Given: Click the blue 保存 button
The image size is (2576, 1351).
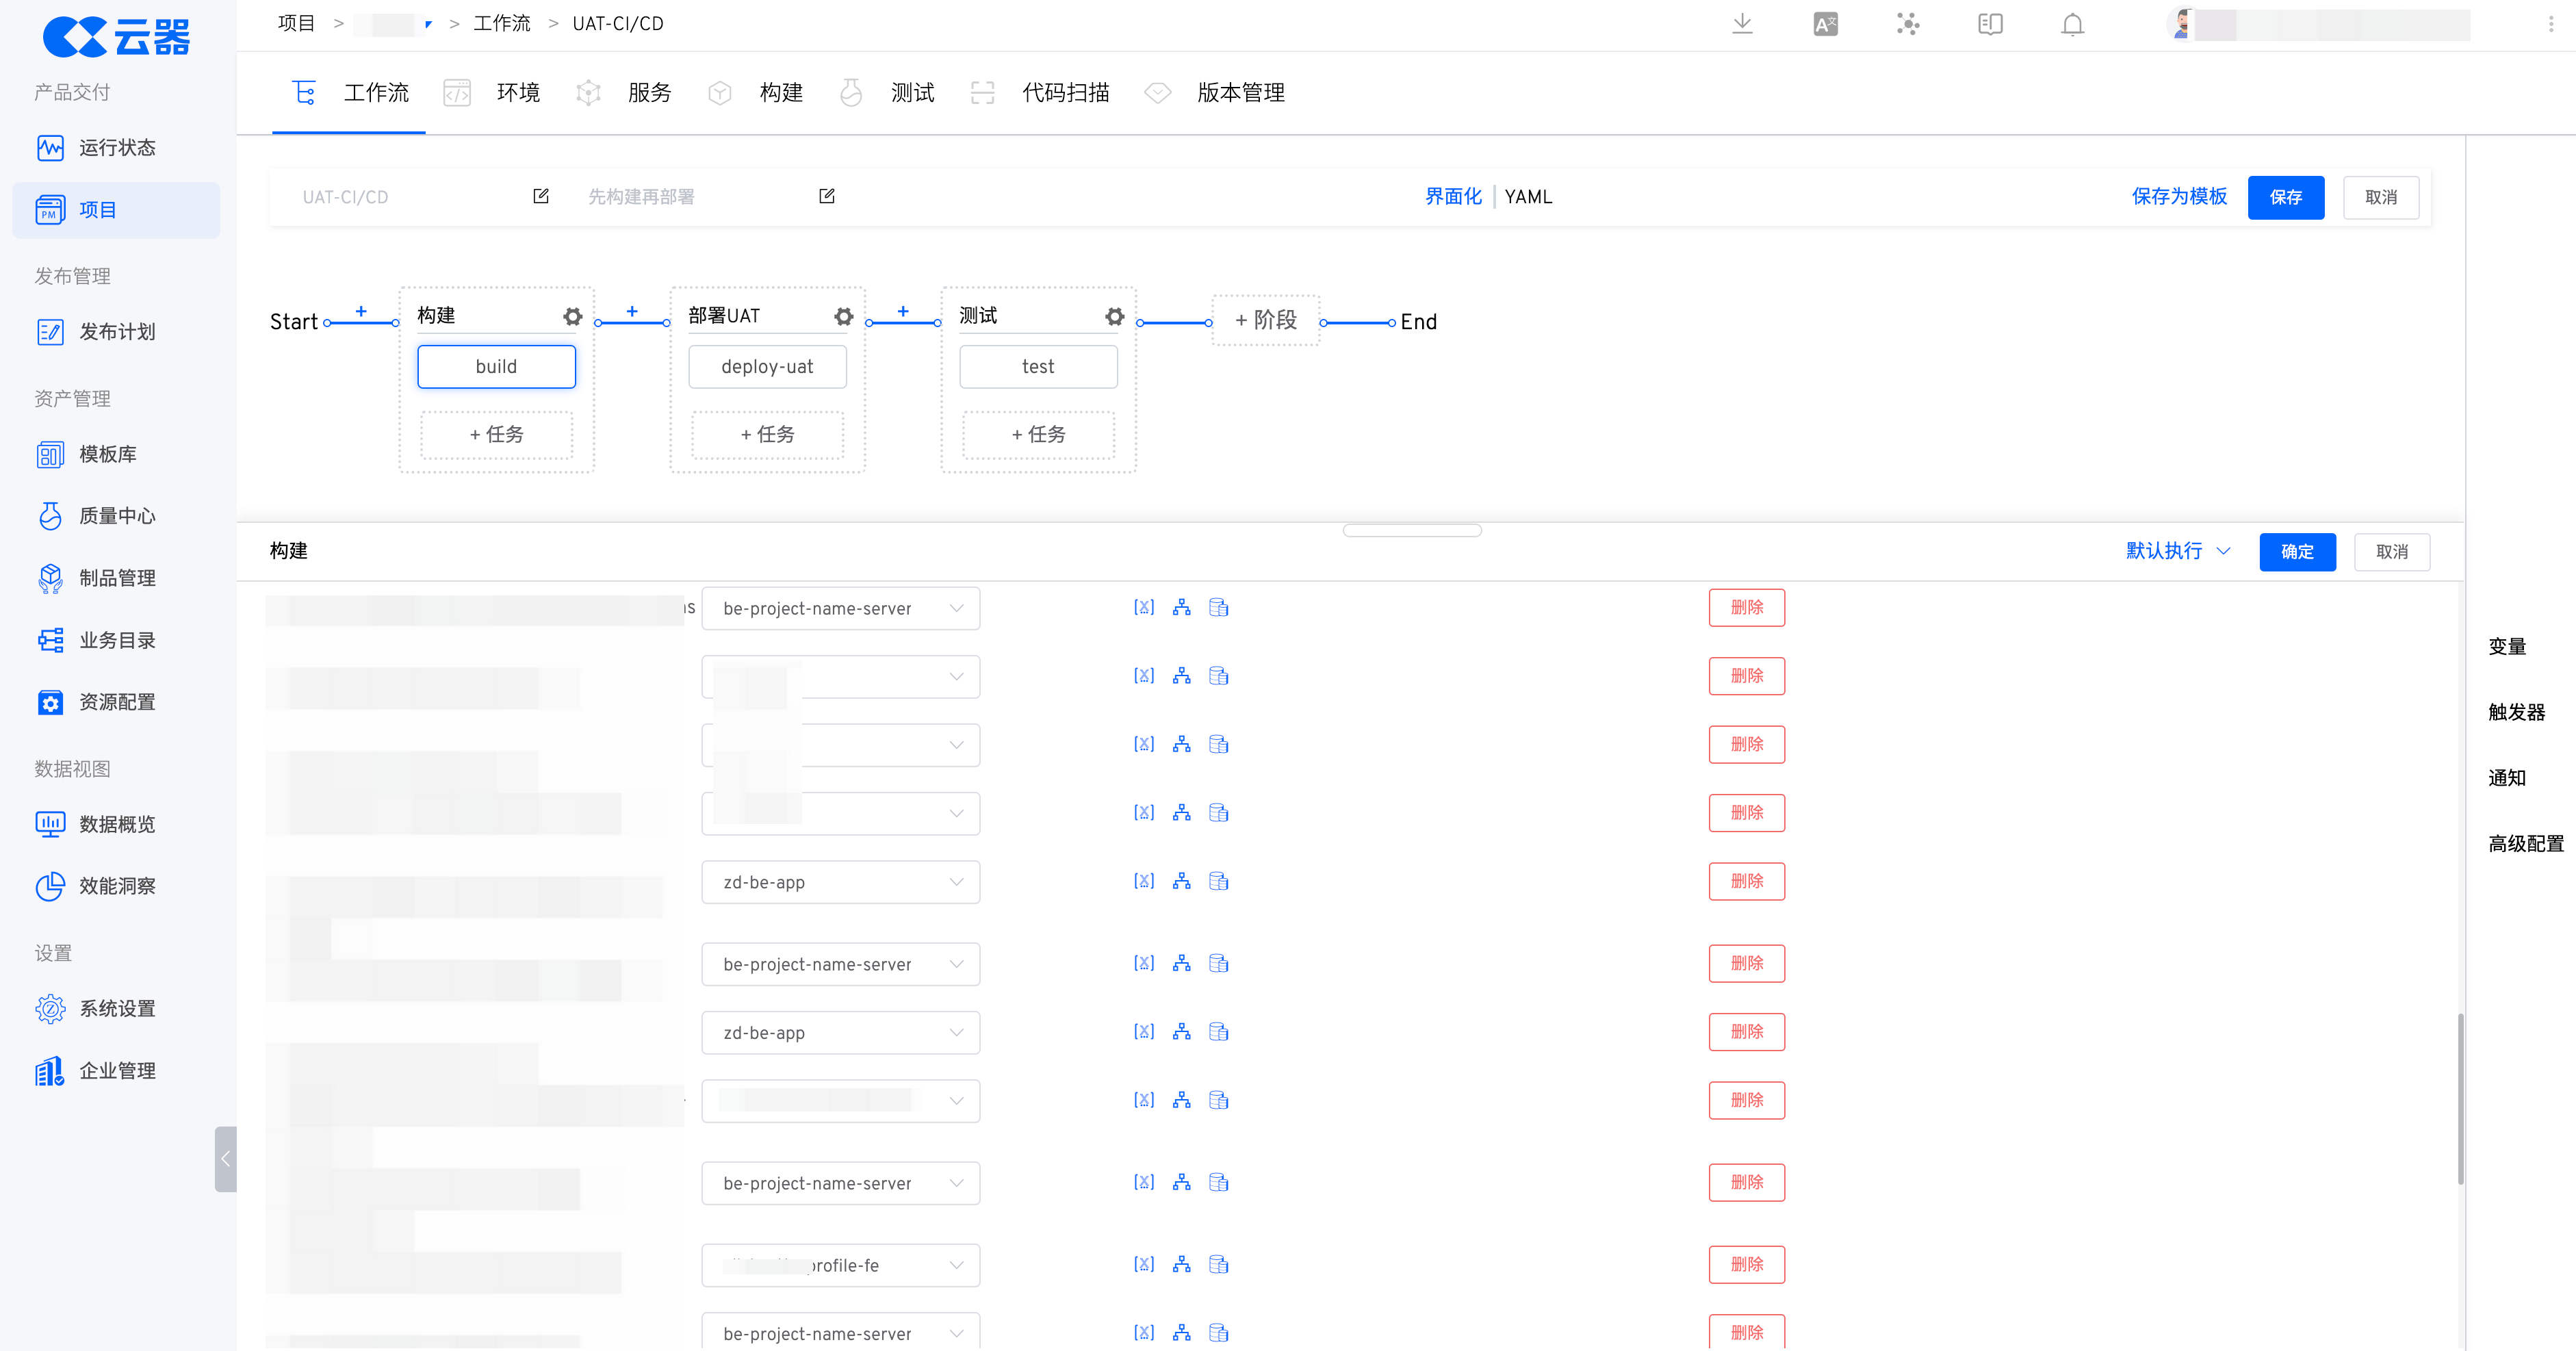Looking at the screenshot, I should [2285, 197].
